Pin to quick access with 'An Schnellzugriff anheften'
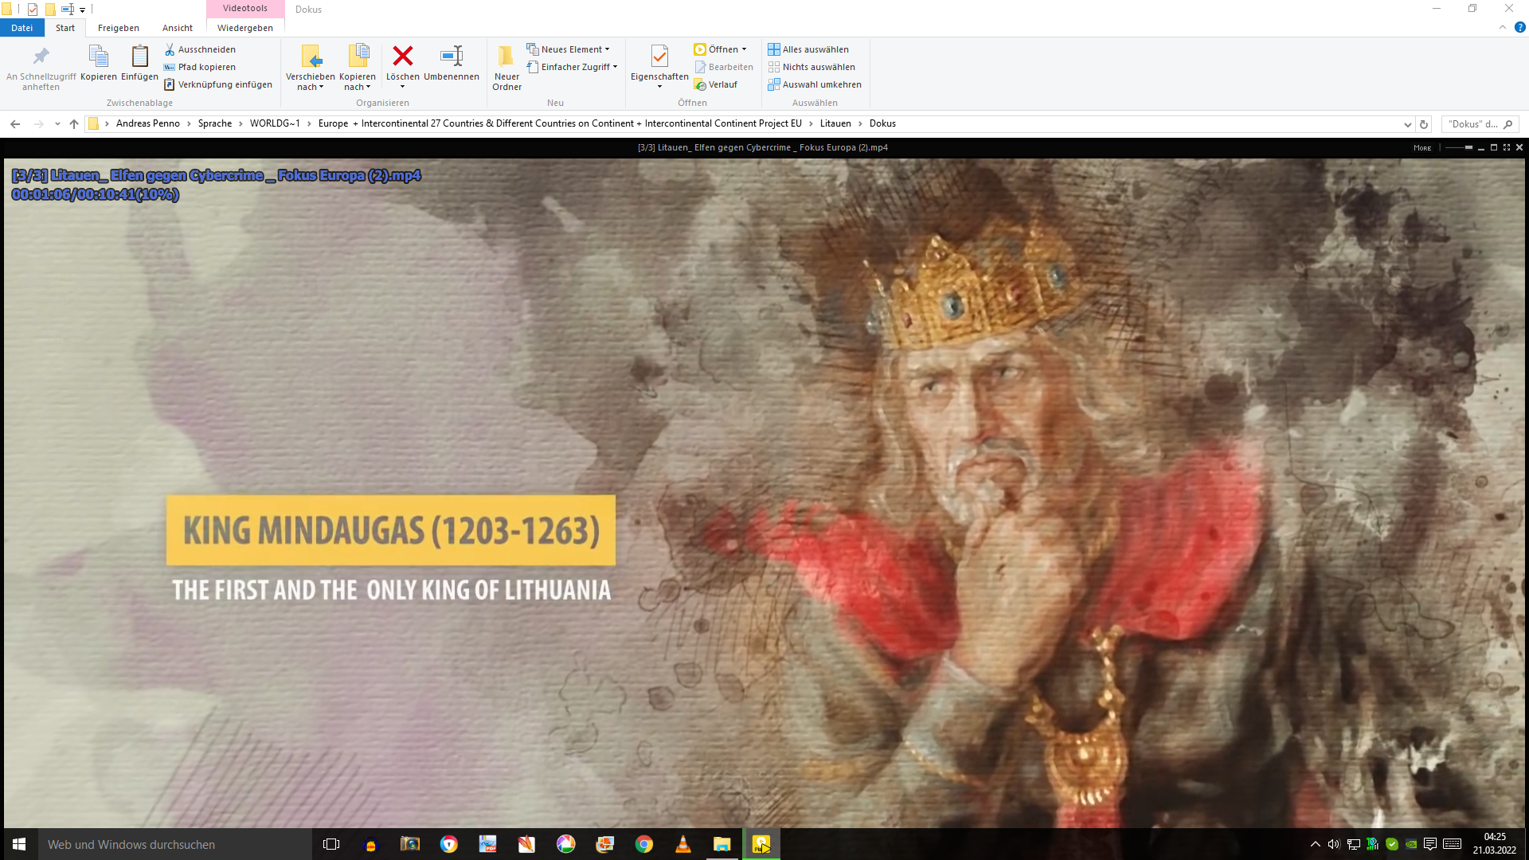Screen dimensions: 1529x860 (x=41, y=68)
